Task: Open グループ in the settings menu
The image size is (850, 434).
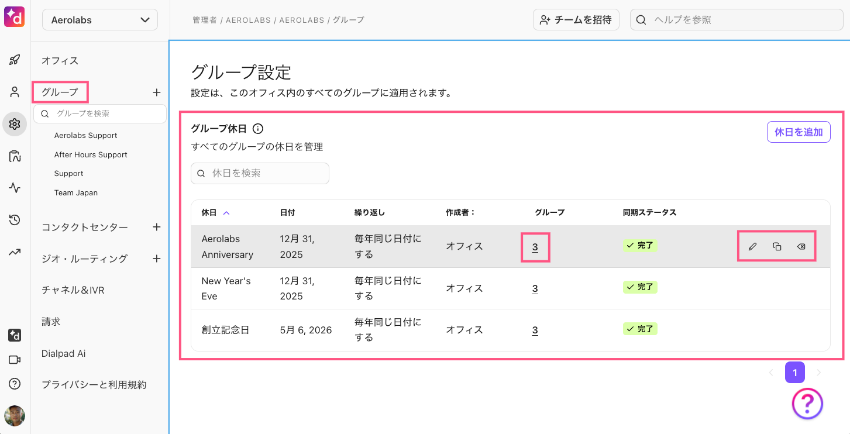Action: point(60,92)
